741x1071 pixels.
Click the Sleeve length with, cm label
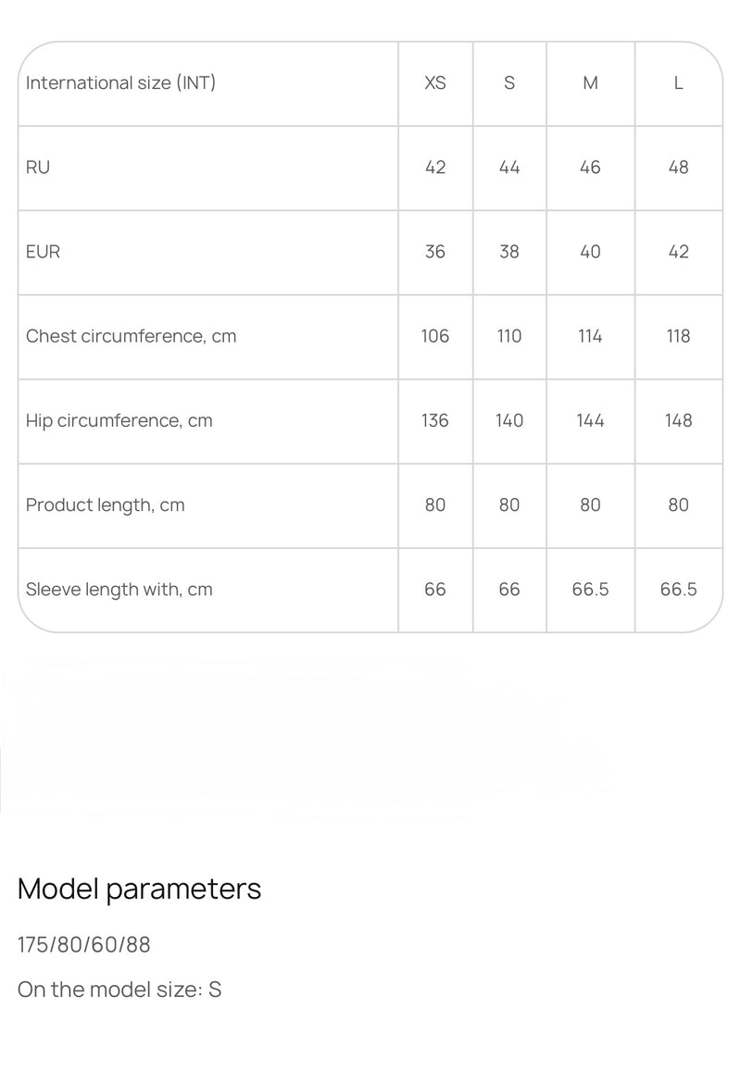pos(119,589)
